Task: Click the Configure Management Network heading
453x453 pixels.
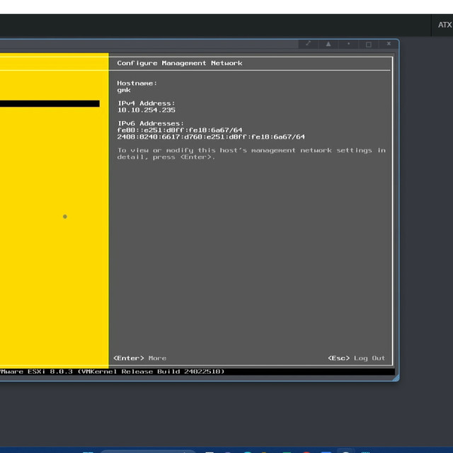Action: 180,63
